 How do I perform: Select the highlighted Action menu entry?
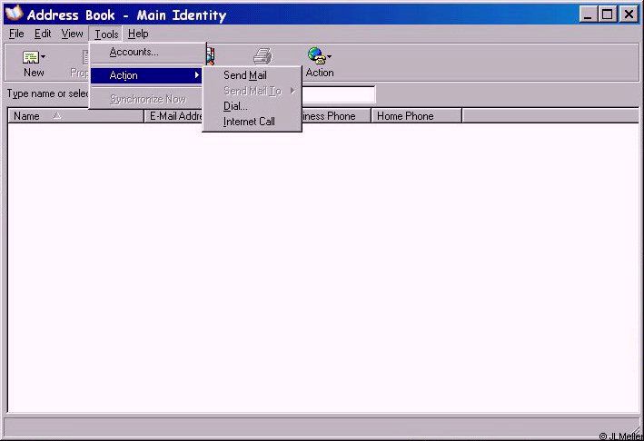(x=146, y=75)
